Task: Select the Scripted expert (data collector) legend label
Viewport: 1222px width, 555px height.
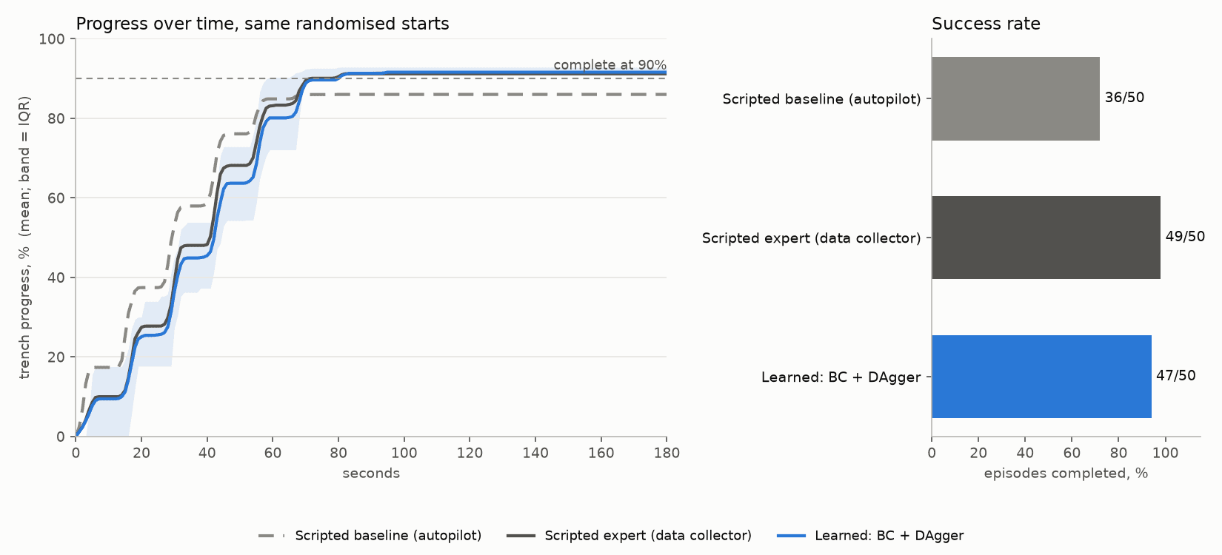Action: 648,536
